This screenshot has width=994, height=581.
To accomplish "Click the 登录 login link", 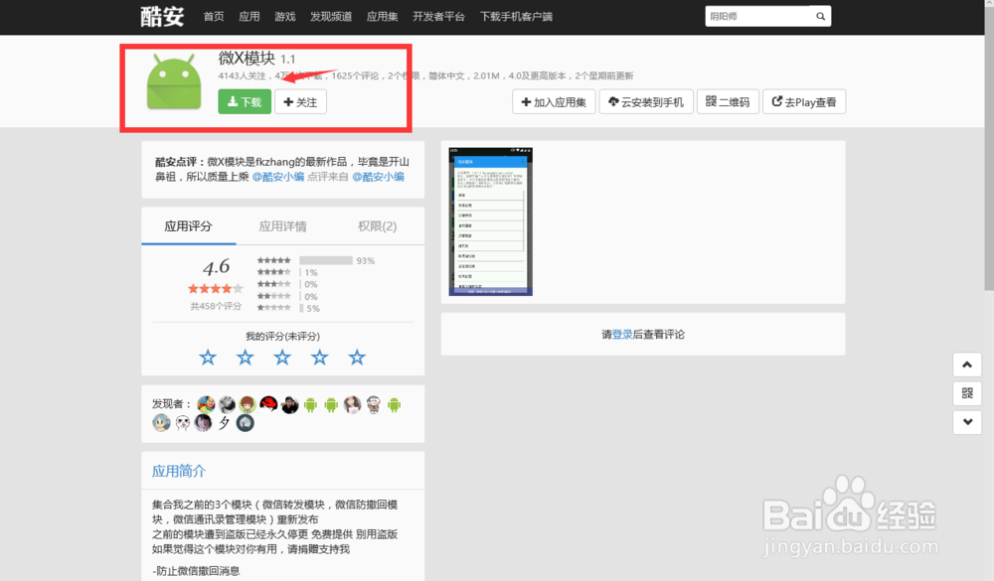I will pyautogui.click(x=622, y=335).
